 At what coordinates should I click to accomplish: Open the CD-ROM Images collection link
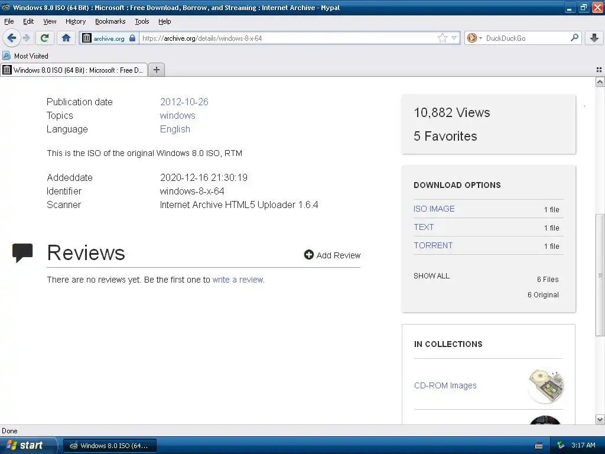click(445, 385)
